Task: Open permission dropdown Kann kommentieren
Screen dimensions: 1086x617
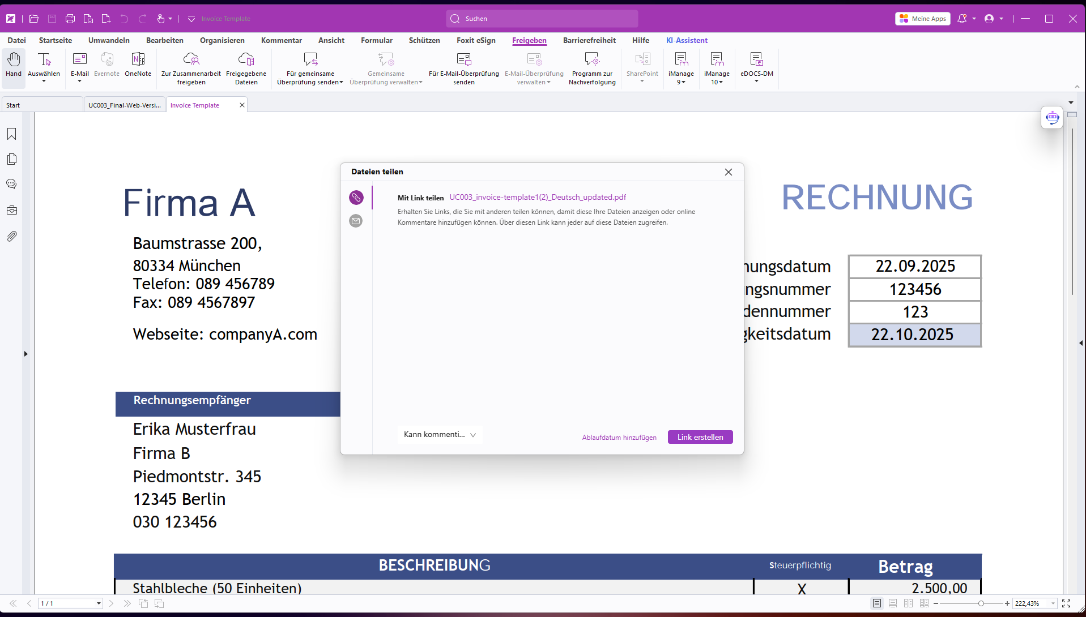Action: 440,435
